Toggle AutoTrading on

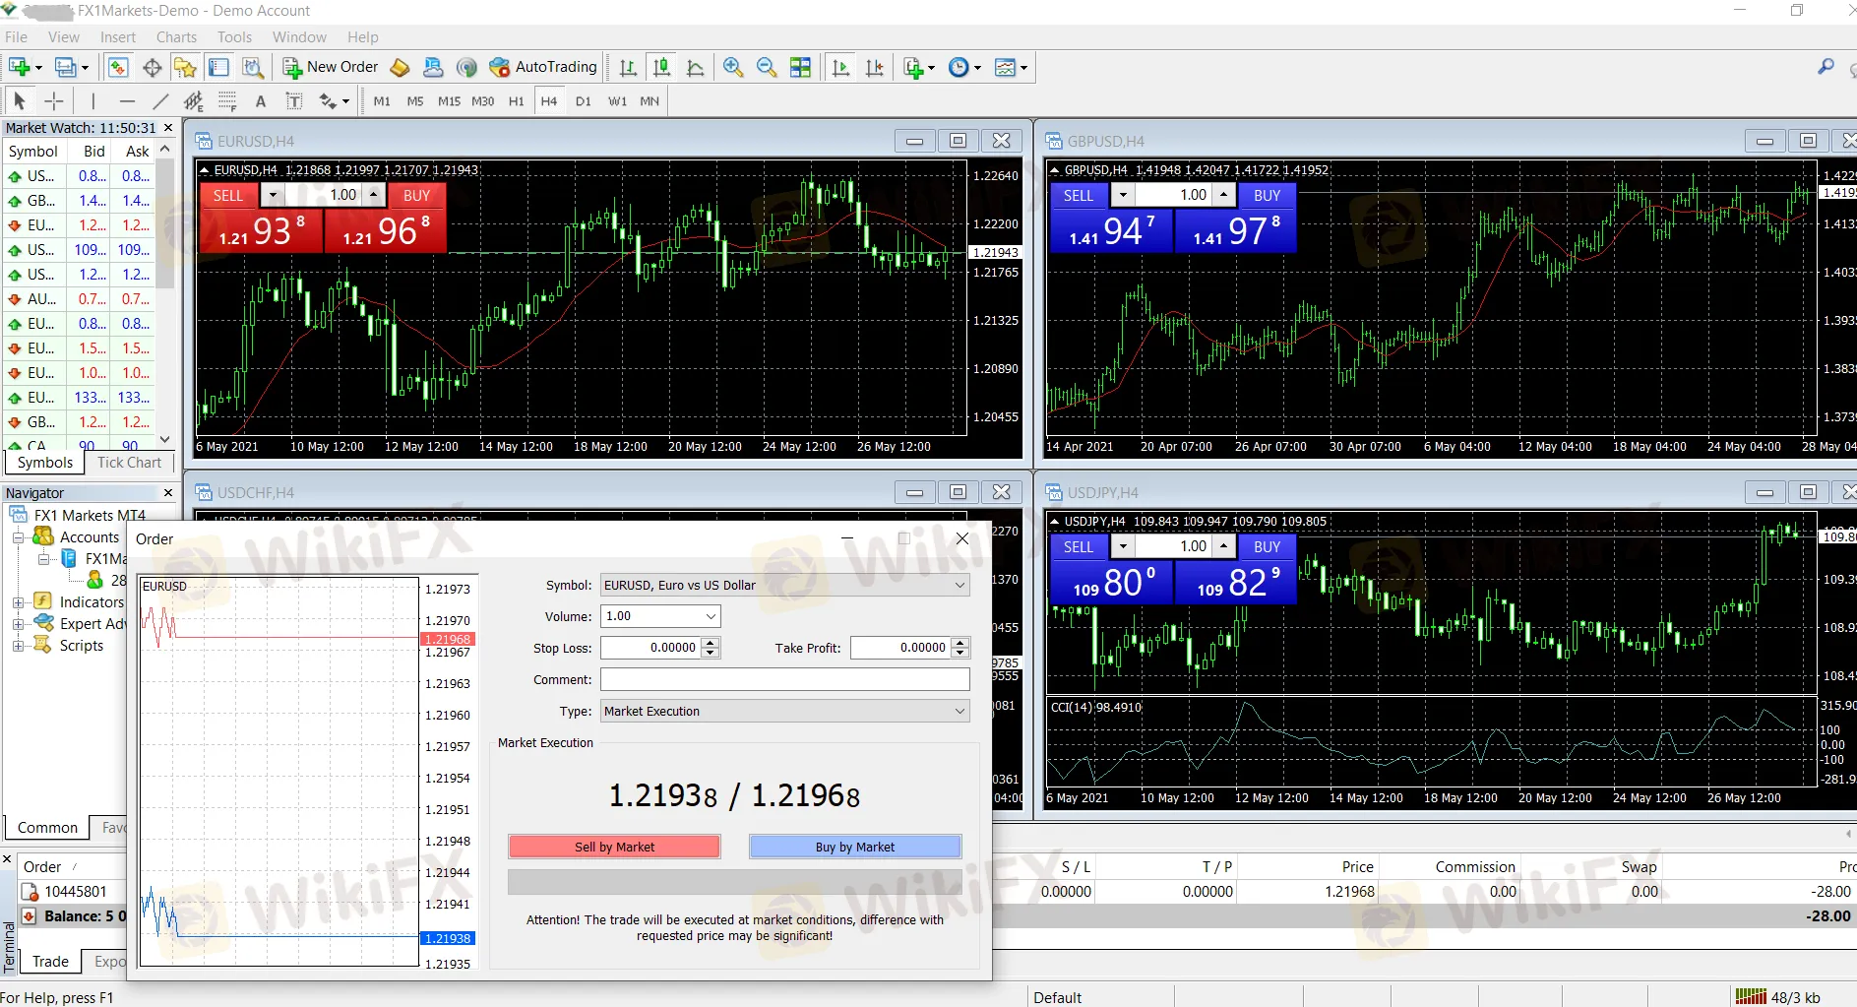tap(543, 67)
